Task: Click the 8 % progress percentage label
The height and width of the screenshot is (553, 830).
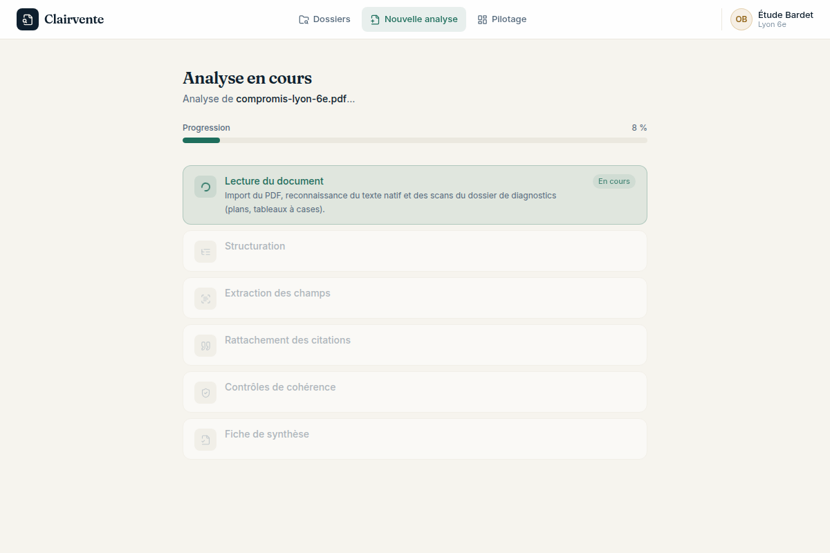Action: 639,128
